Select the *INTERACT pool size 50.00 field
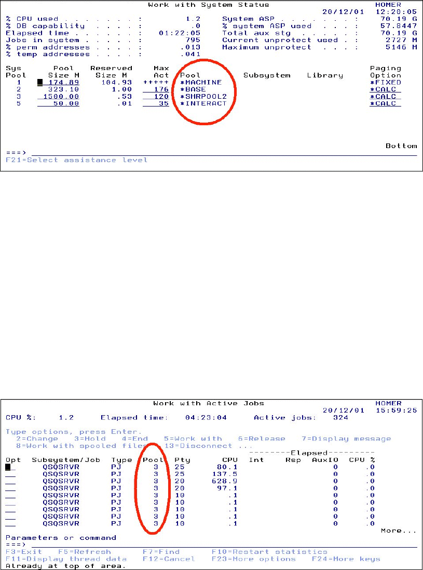Viewport: 423px width, 570px height. point(59,103)
